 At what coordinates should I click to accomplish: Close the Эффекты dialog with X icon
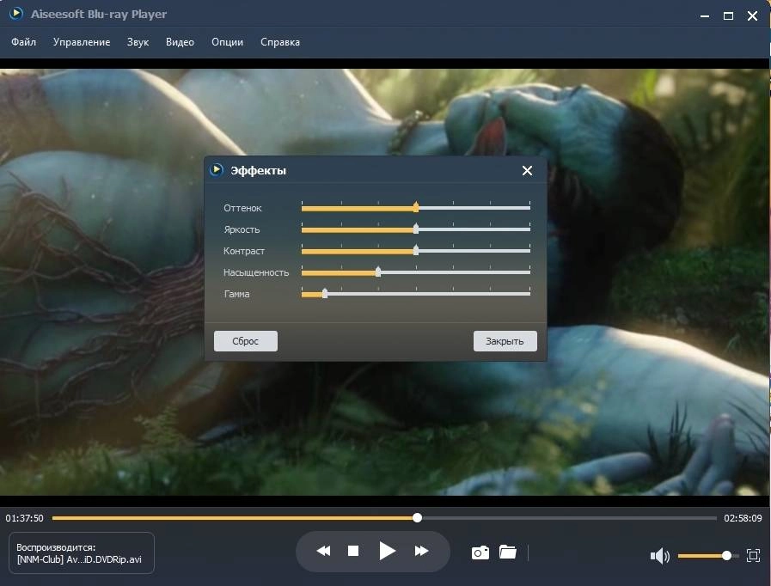coord(527,171)
